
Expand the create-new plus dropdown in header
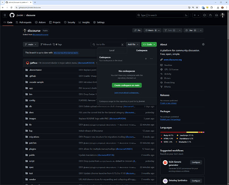(196, 15)
